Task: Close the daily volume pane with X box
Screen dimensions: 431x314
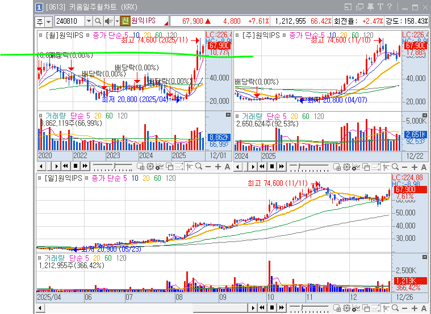Action: tap(425, 257)
